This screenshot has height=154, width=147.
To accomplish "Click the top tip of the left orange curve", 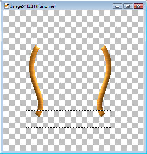I will [x=36, y=47].
